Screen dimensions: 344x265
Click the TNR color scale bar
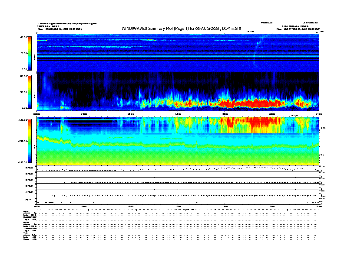(29, 141)
